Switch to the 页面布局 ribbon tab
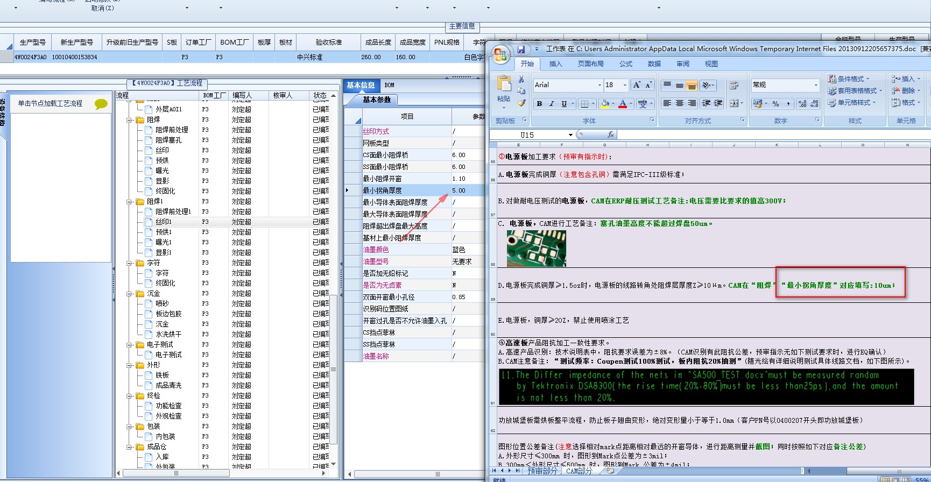This screenshot has height=482, width=931. 591,63
